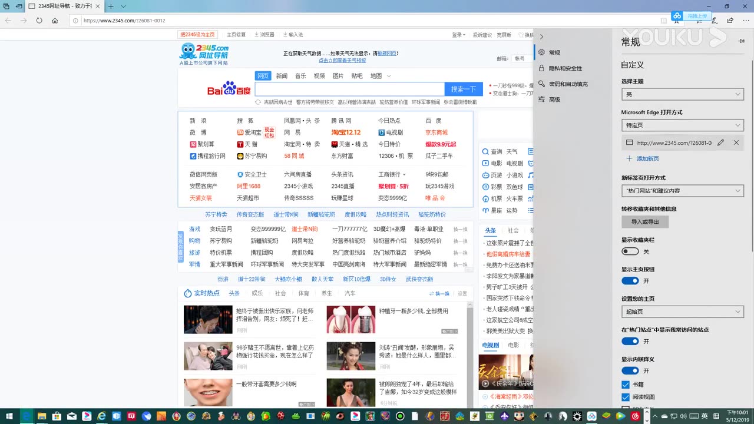Open the share icon in the Edge toolbar

pos(730,20)
